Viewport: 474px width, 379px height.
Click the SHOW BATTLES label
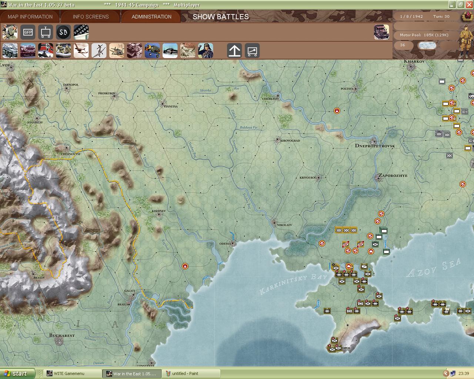[221, 17]
